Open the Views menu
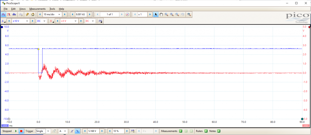311x135 pixels. coord(22,9)
